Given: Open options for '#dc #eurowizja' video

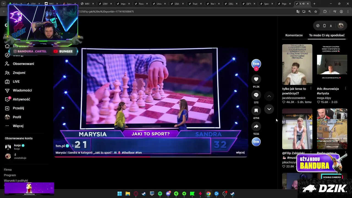Looking at the screenshot, I should (345, 89).
